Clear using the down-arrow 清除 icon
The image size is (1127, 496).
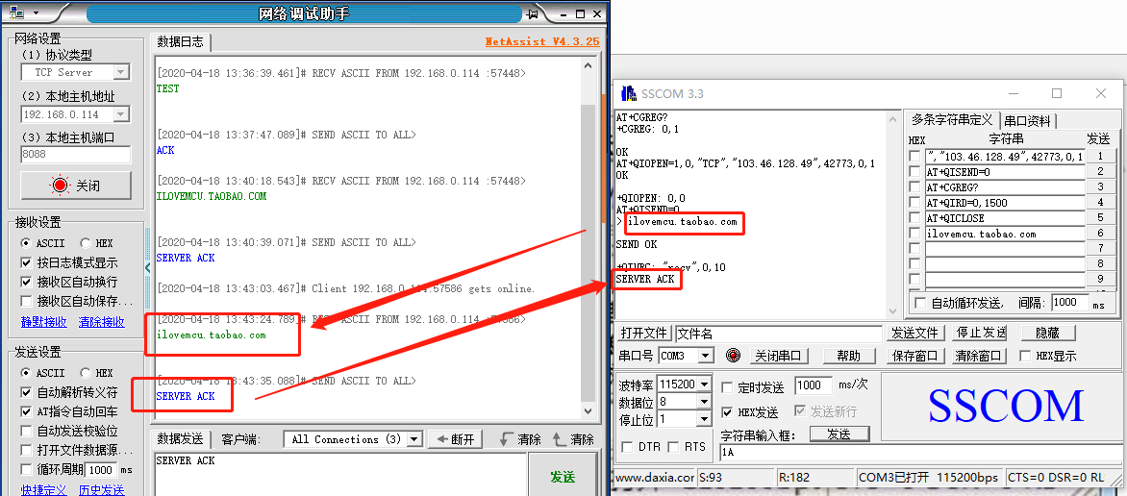tap(521, 439)
